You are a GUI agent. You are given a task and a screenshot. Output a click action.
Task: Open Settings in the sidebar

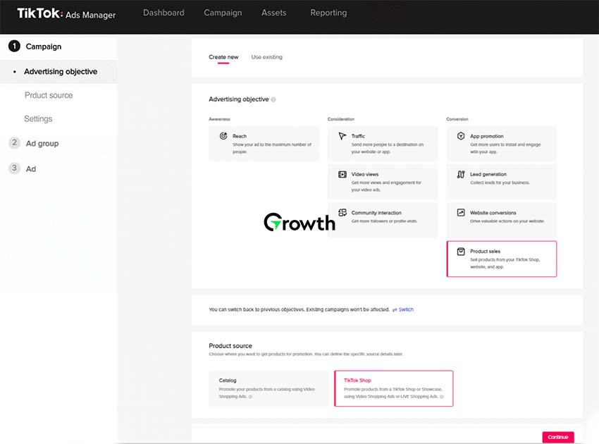click(x=38, y=119)
